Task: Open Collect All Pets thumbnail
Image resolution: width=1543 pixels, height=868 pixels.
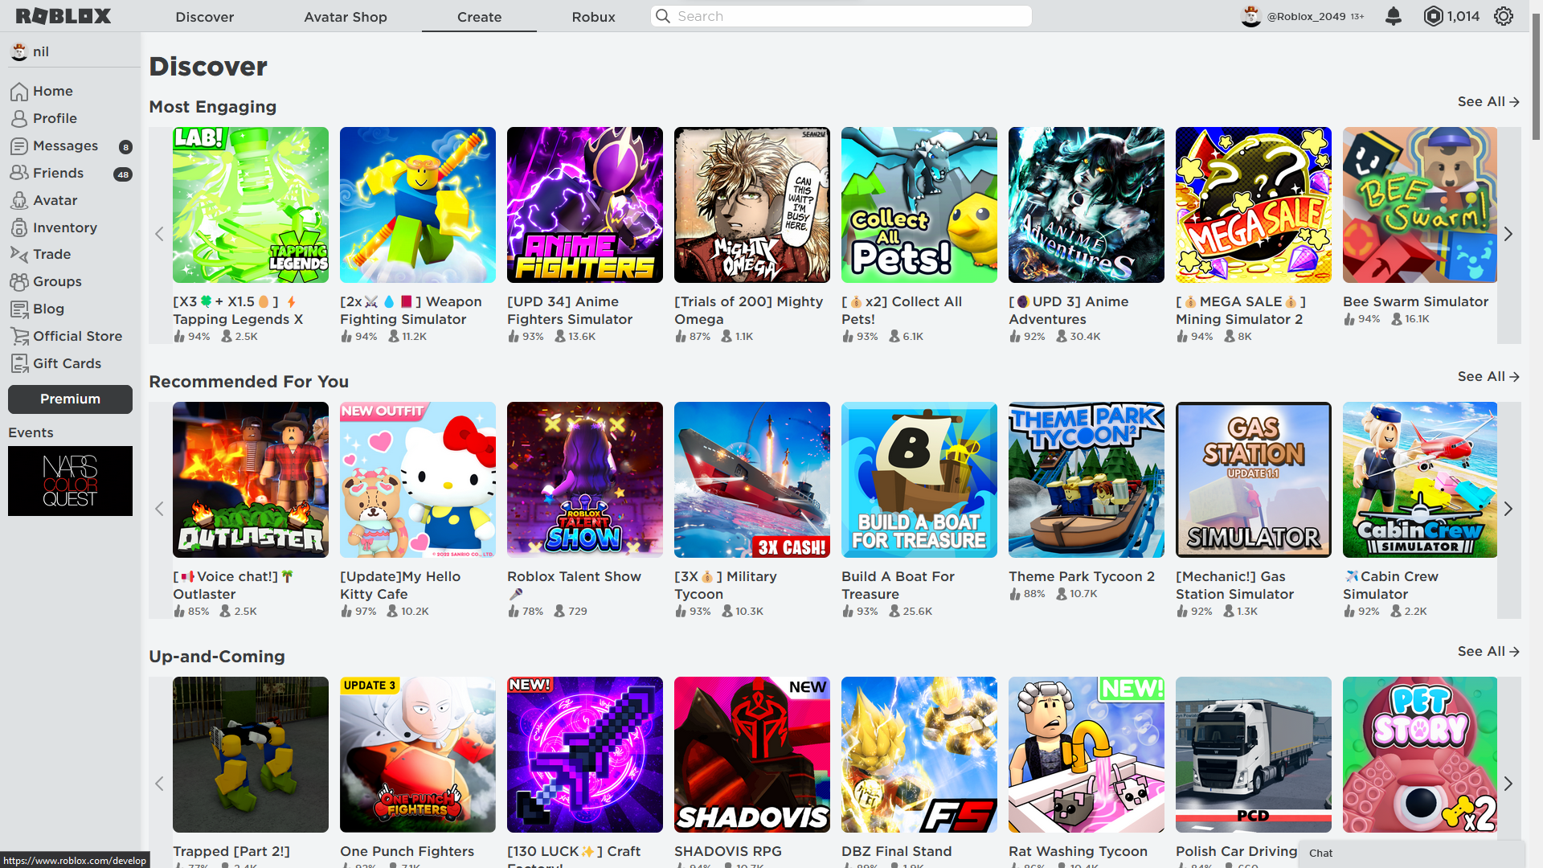Action: [x=919, y=205]
